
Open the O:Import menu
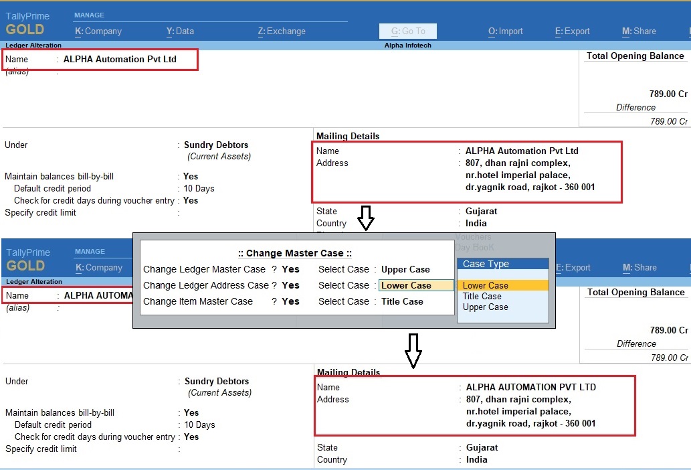coord(505,31)
